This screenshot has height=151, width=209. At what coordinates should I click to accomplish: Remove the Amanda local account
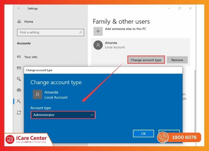(177, 60)
